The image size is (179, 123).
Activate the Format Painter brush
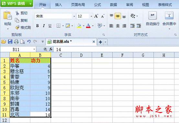coord(17,27)
